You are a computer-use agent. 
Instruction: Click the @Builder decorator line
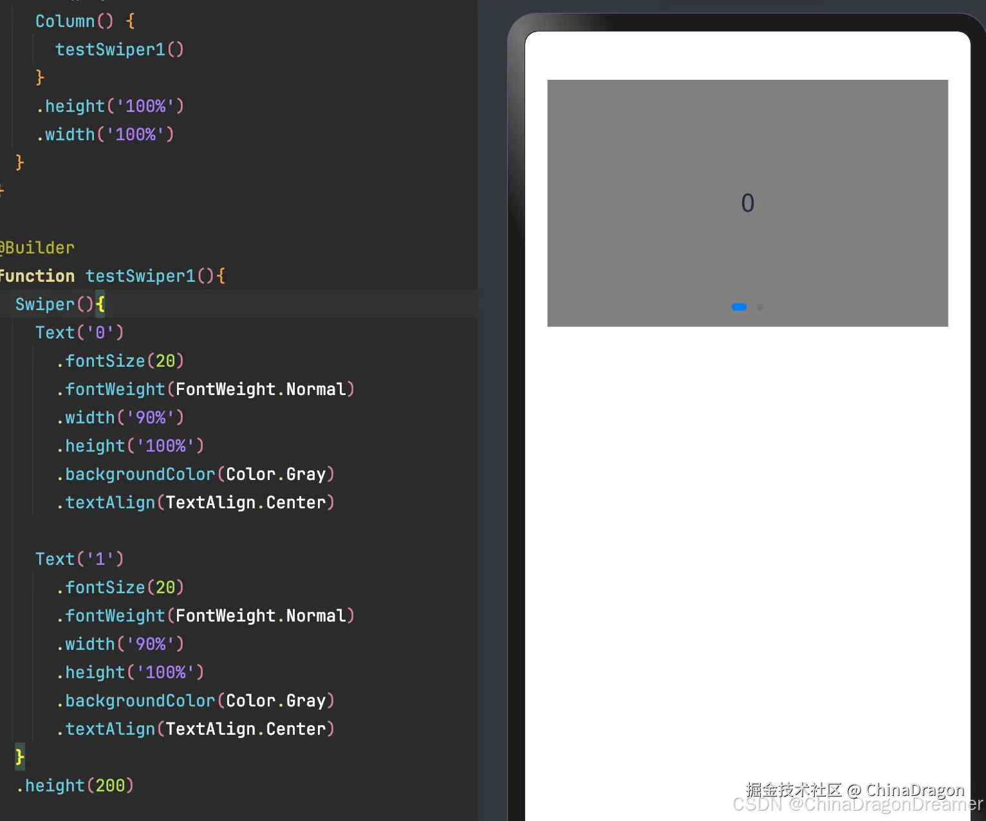pos(37,248)
